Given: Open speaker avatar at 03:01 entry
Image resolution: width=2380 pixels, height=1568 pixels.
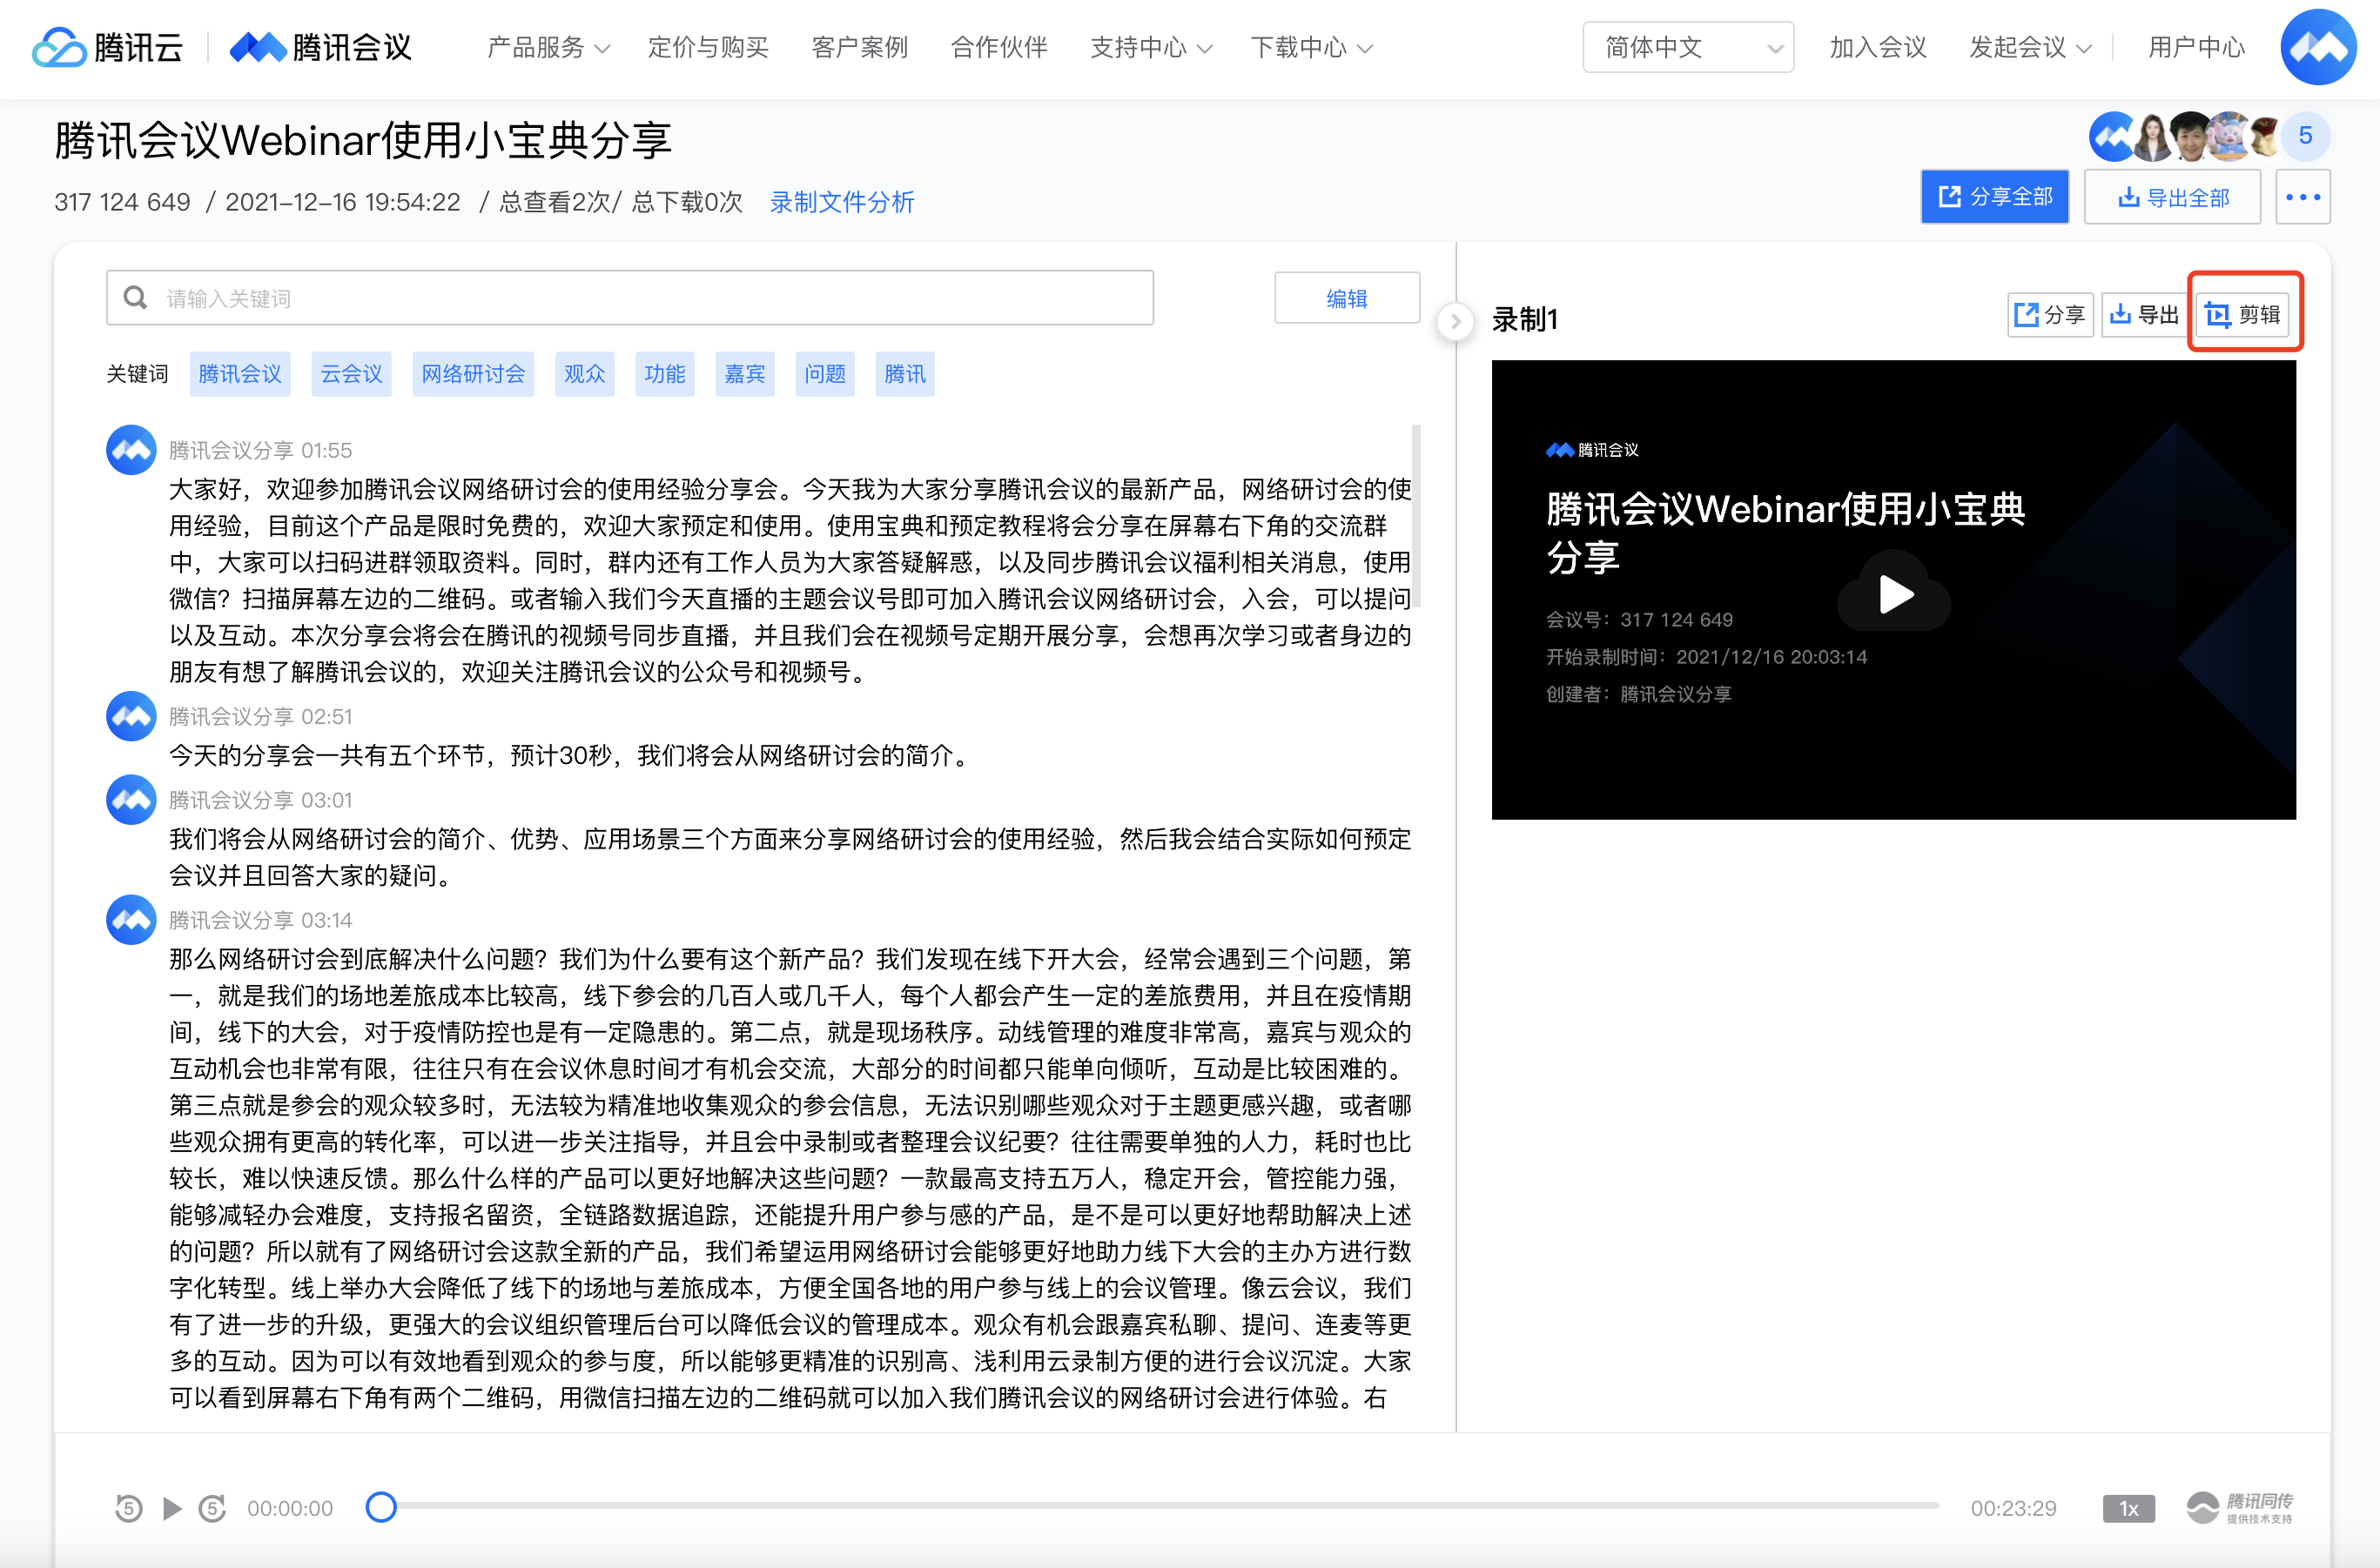Looking at the screenshot, I should click(131, 800).
